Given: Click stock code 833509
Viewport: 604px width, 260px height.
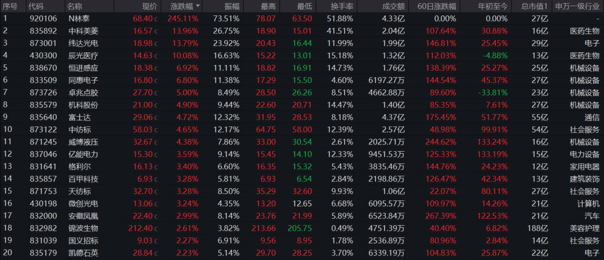Looking at the screenshot, I should 43,80.
